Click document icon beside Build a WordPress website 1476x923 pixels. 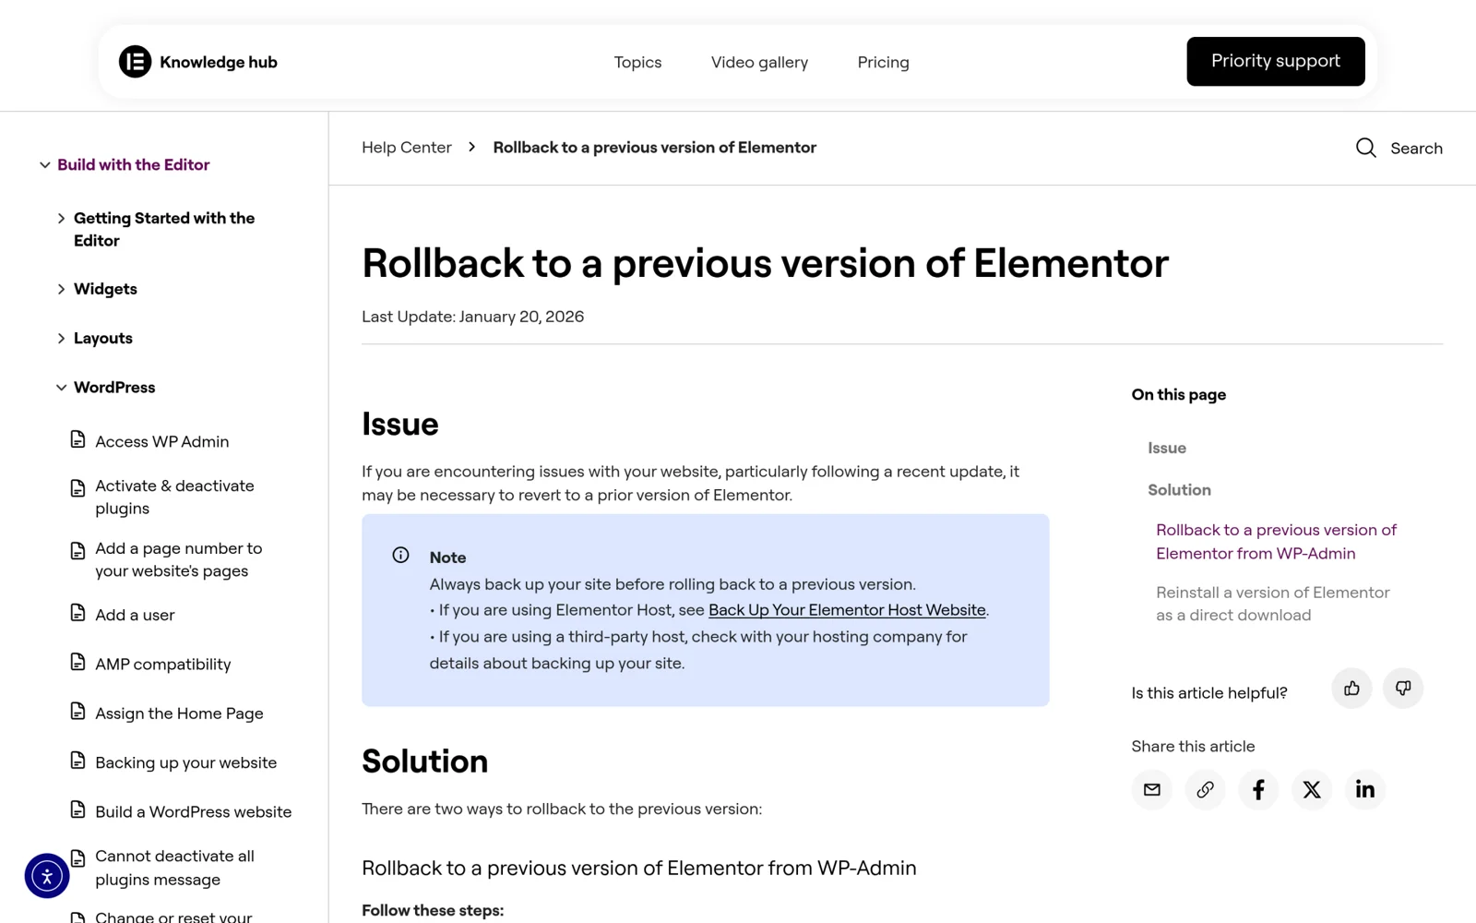(78, 809)
